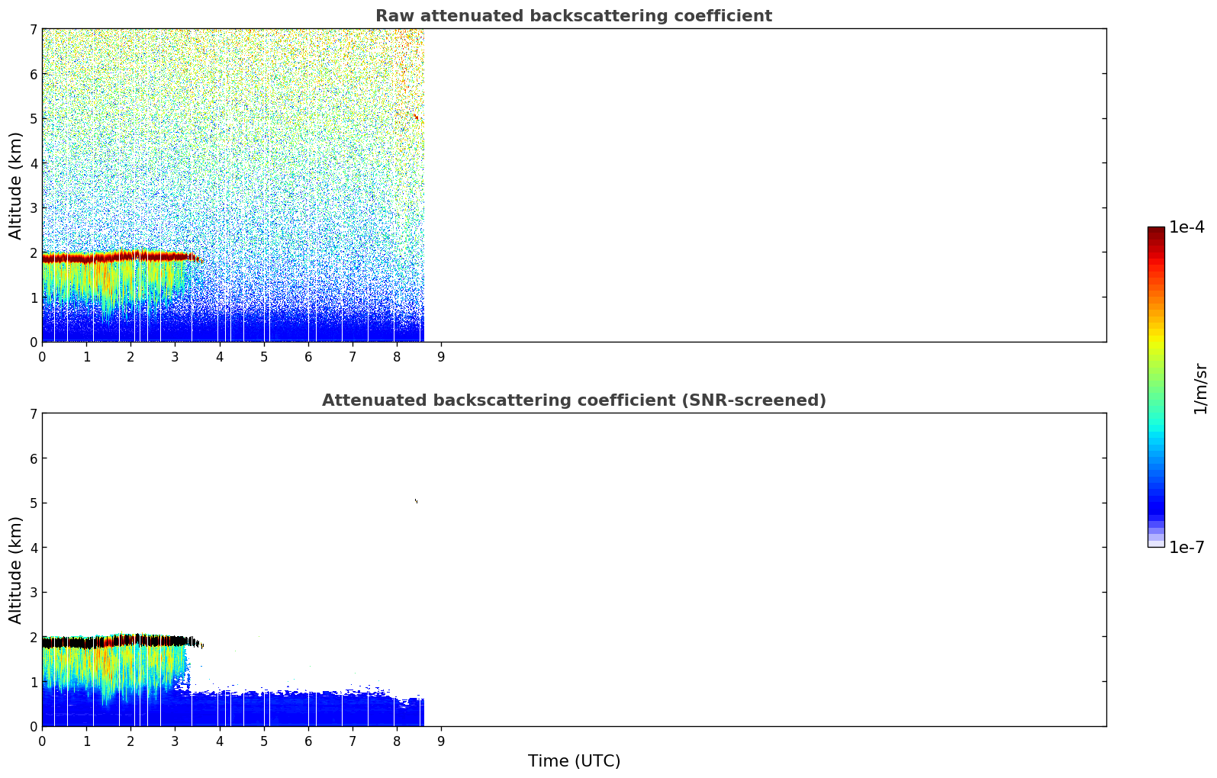Click altitude tick '7' of the SNR-screened plot
Viewport: 1217px width, 778px height.
[x=34, y=413]
